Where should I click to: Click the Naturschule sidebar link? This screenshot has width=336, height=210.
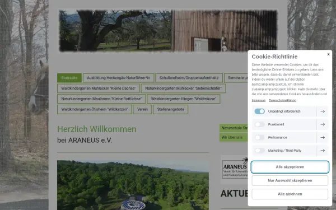(x=234, y=128)
